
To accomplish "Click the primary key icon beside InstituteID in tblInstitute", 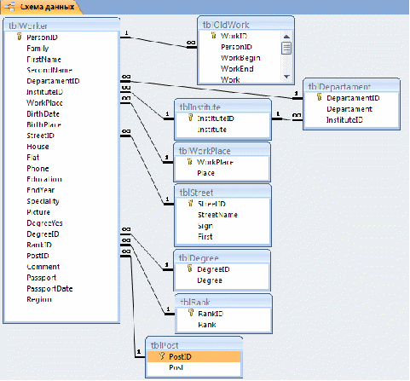I will point(191,118).
